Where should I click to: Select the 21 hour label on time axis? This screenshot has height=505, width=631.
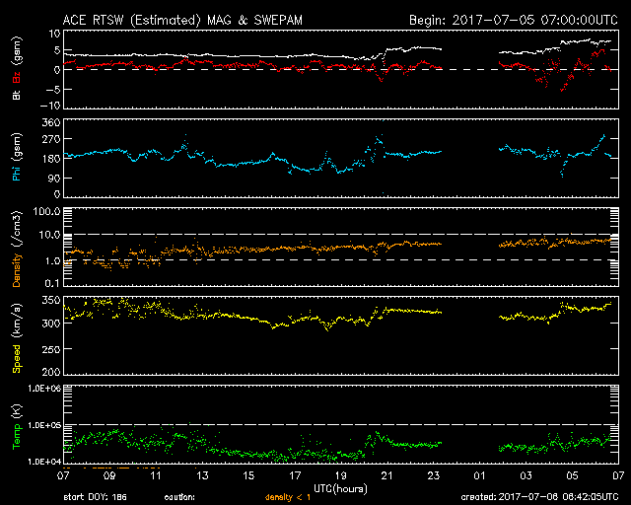[387, 476]
